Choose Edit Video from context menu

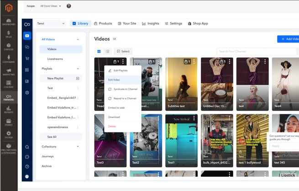tap(114, 80)
